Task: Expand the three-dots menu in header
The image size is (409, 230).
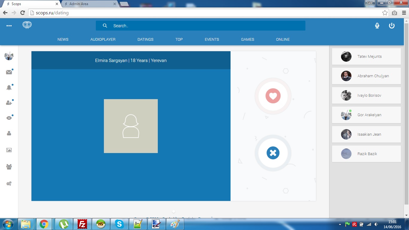Action: (x=9, y=26)
